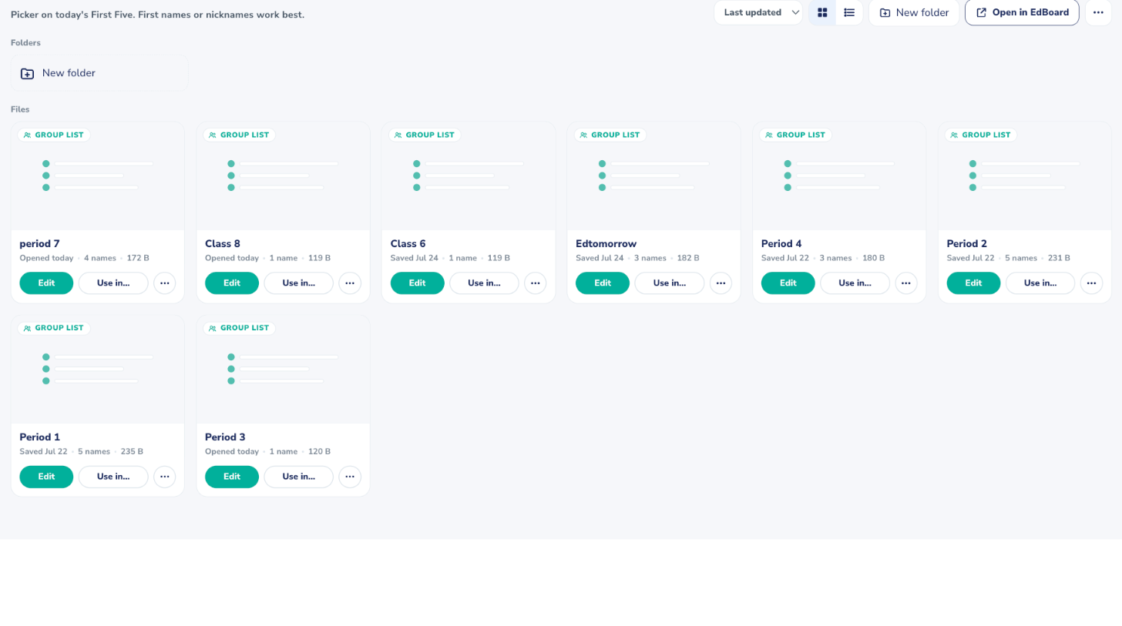Open Use in menu for Period 2
Image resolution: width=1122 pixels, height=626 pixels.
1040,283
